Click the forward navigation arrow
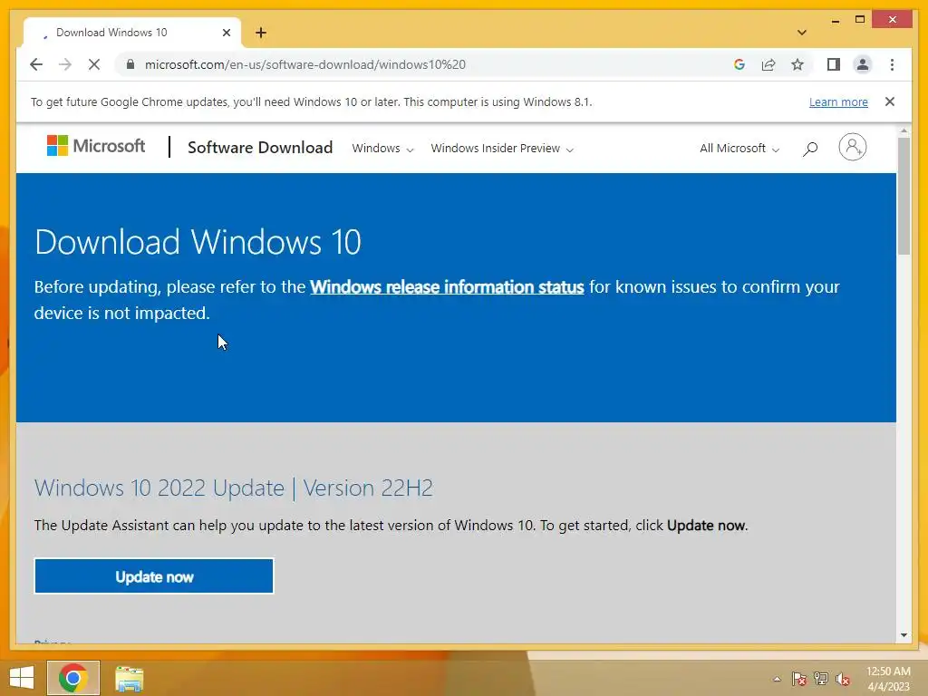 [x=65, y=64]
